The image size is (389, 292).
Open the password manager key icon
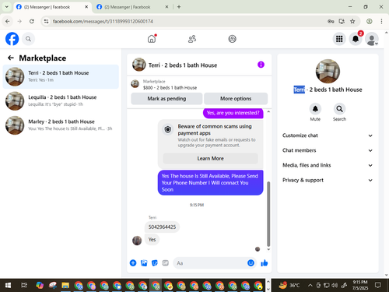pyautogui.click(x=331, y=21)
